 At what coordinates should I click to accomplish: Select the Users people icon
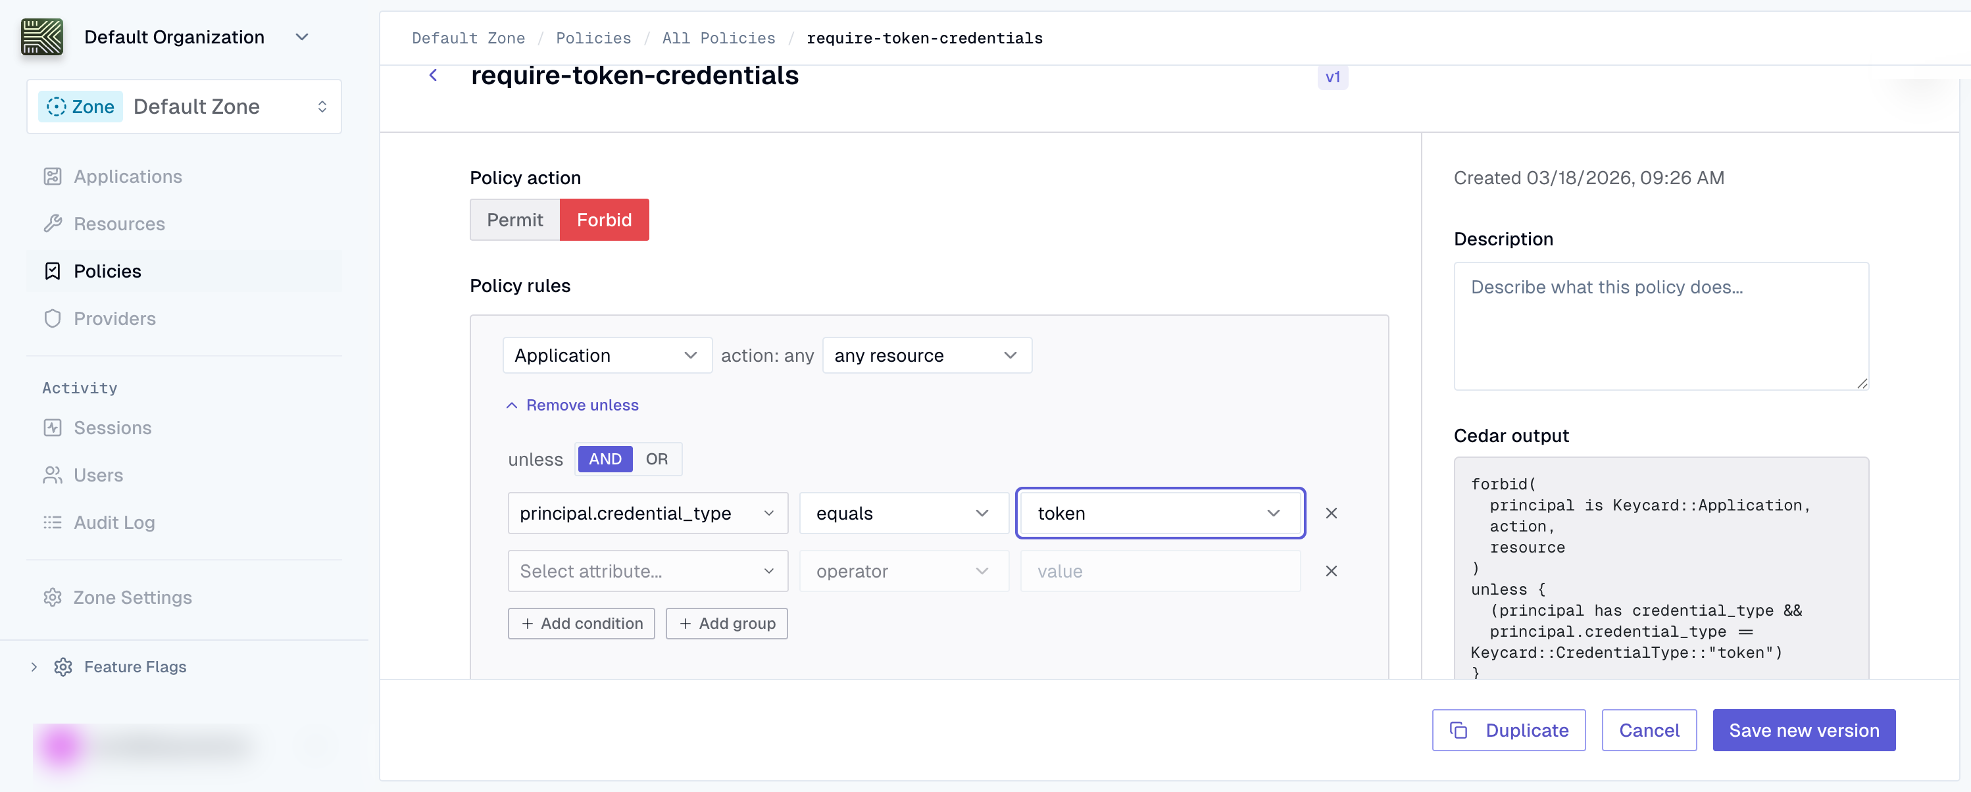coord(52,475)
